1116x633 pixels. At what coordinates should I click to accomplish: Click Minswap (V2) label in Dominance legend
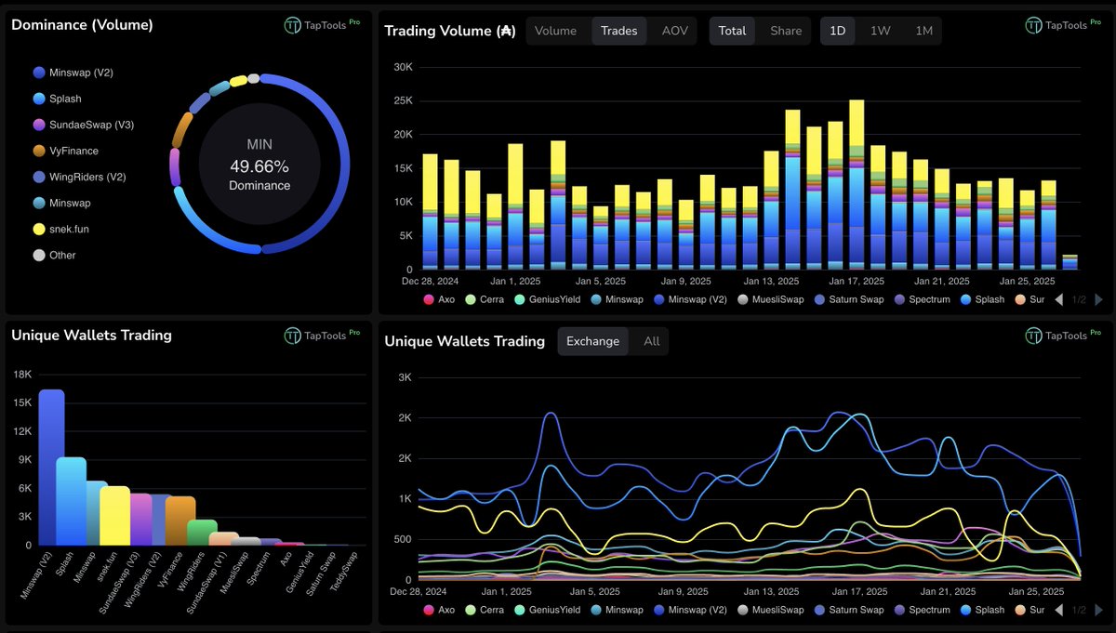82,73
